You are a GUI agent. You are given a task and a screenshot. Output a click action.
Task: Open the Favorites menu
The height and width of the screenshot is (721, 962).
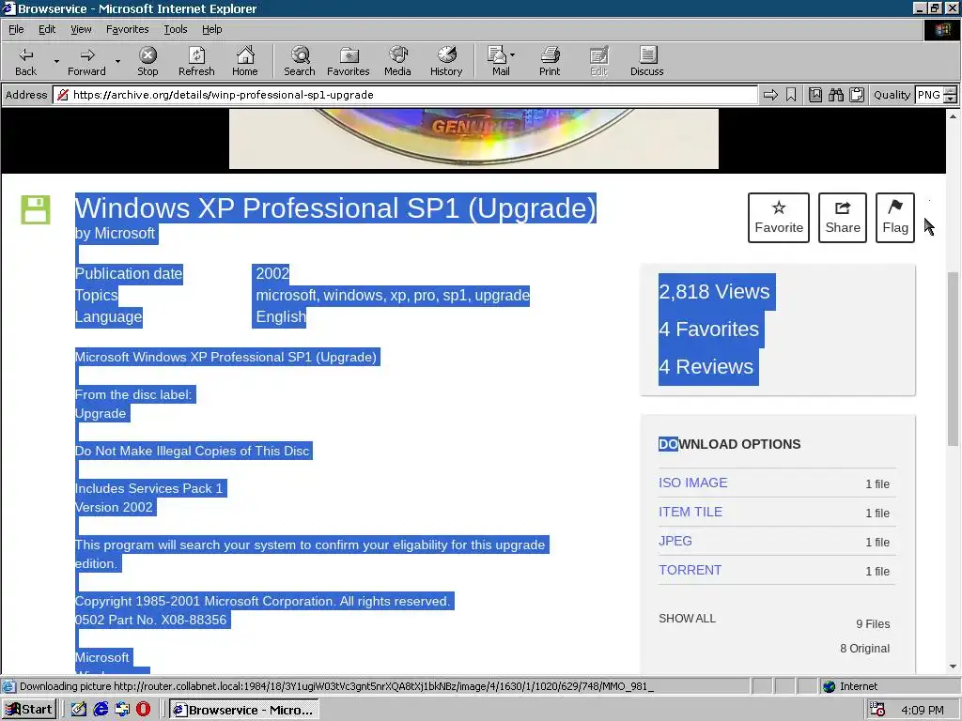[128, 29]
